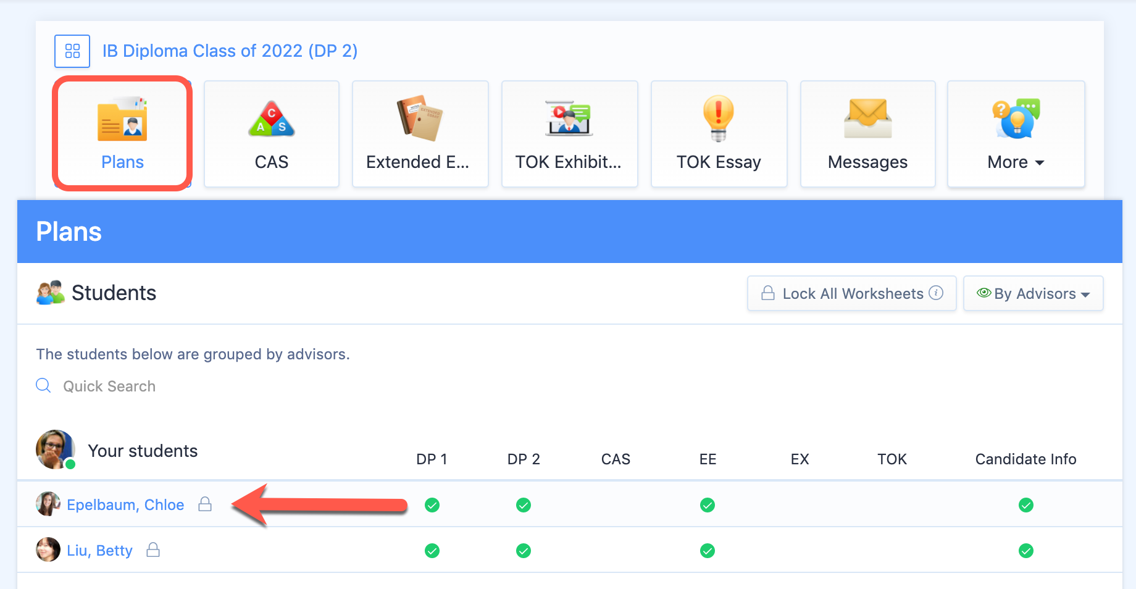
Task: Click the info icon on Lock All Worksheets
Action: [936, 293]
